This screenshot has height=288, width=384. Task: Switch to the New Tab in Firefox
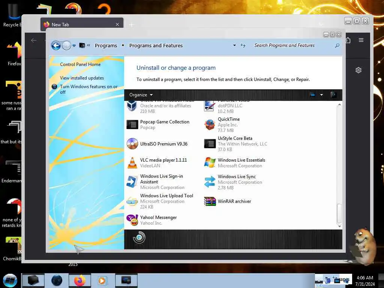82,24
